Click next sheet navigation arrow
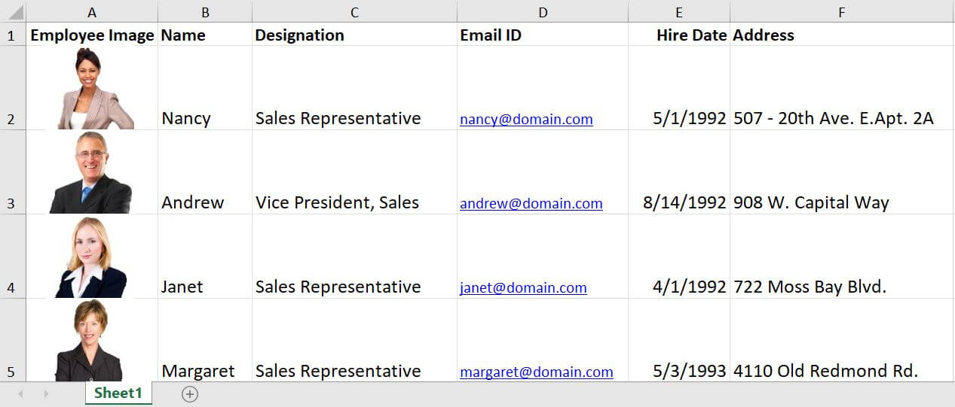Viewport: 955px width, 407px height. pyautogui.click(x=46, y=394)
